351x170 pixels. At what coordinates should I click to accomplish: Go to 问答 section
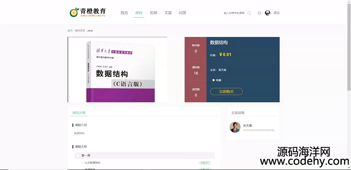(183, 13)
